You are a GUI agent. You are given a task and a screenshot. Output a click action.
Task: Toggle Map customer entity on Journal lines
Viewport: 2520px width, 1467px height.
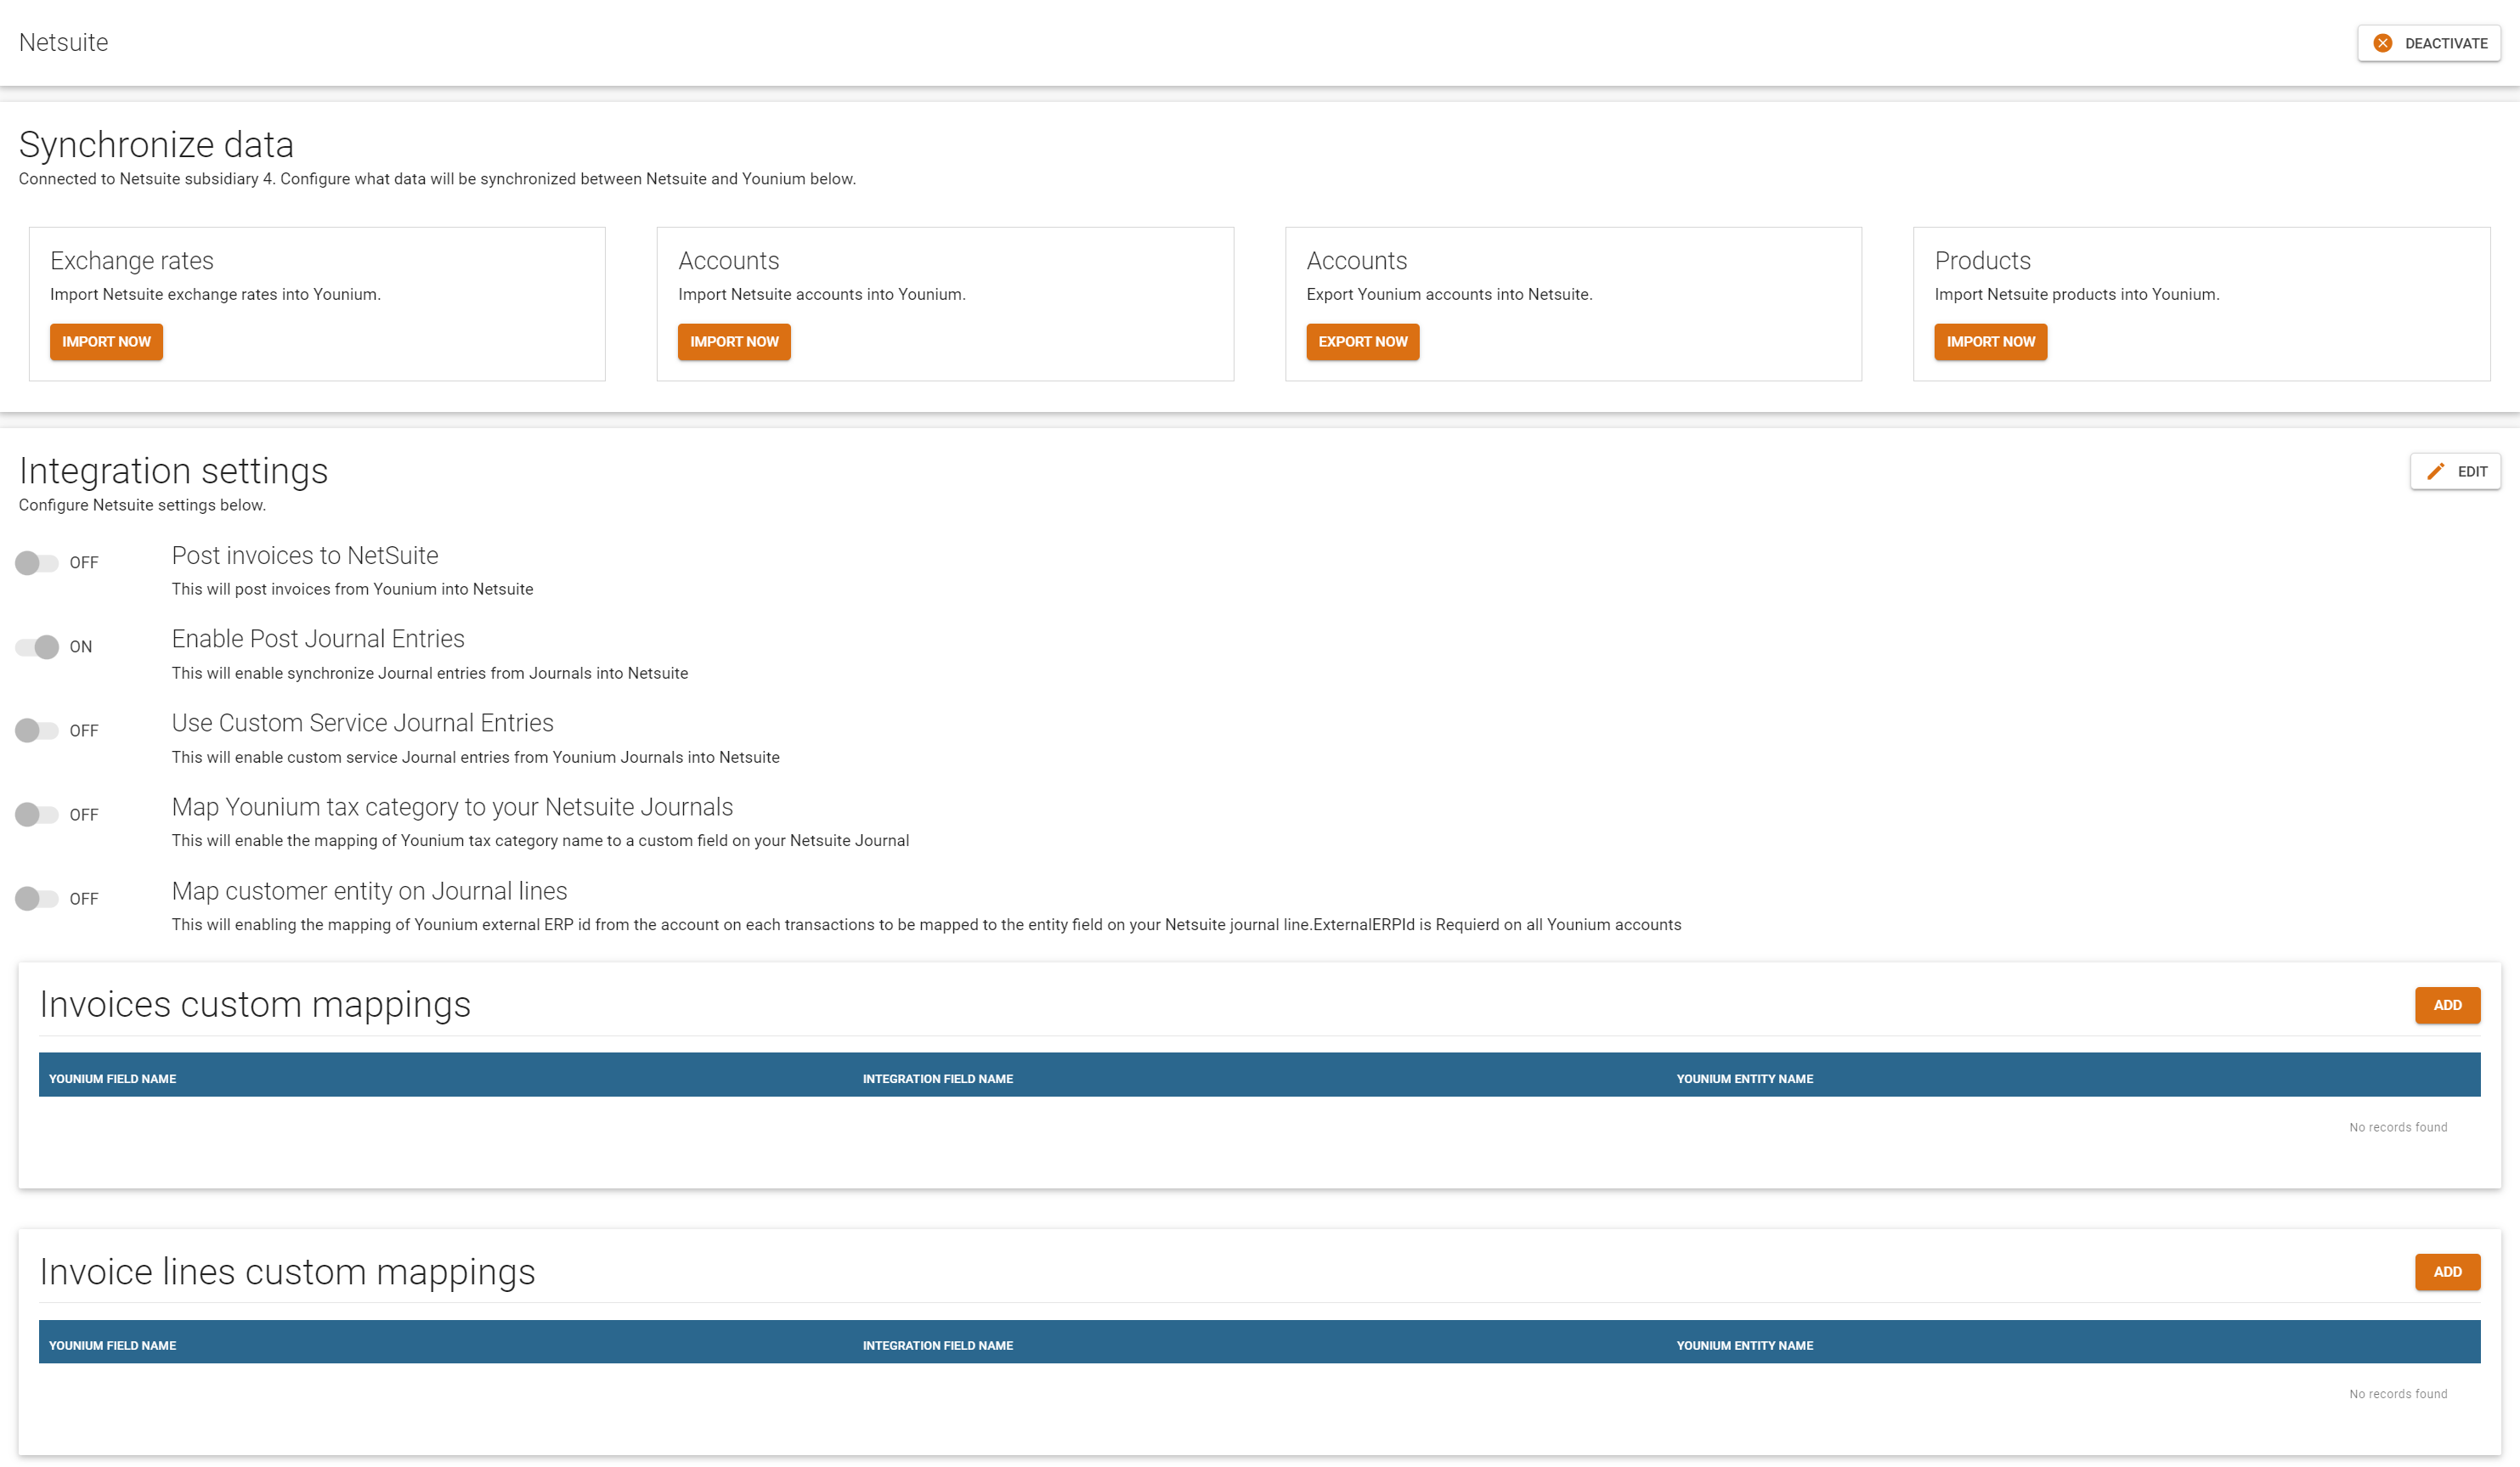pos(37,899)
